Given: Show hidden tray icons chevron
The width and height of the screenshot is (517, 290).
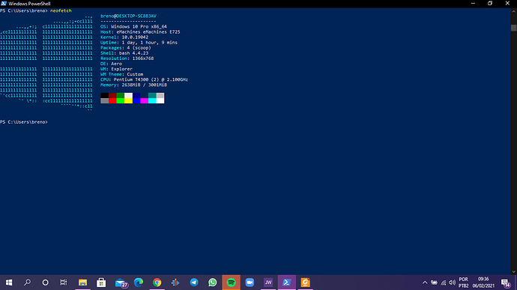Looking at the screenshot, I should [x=425, y=283].
